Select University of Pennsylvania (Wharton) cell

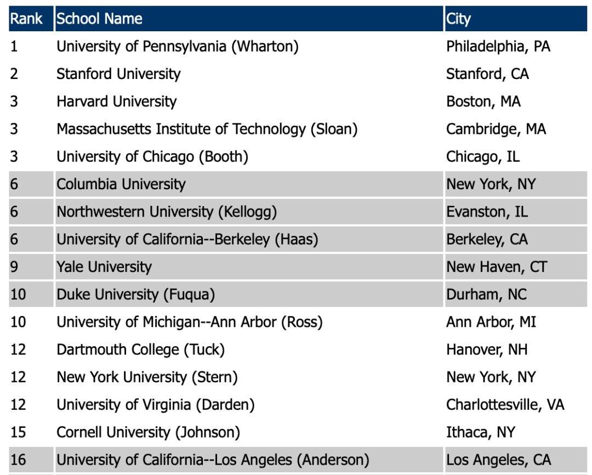click(x=178, y=46)
